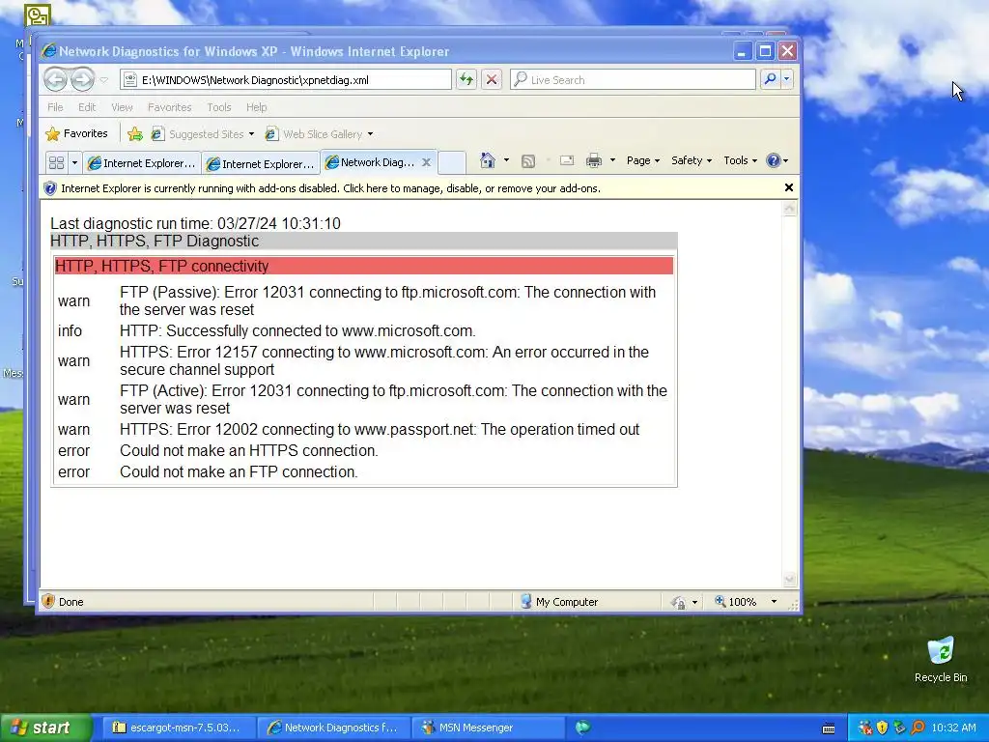Click the Favorites star button

click(x=77, y=133)
